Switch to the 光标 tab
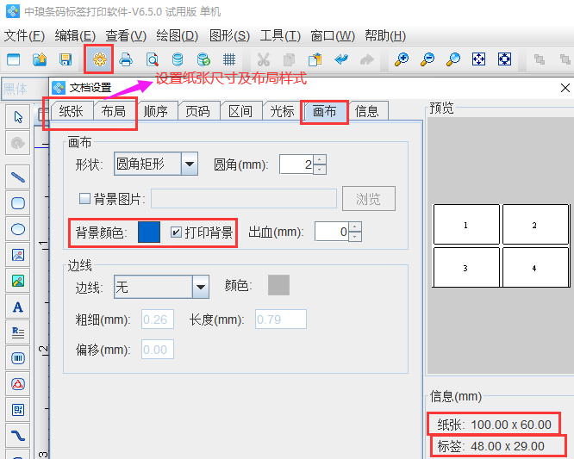Image resolution: width=574 pixels, height=459 pixels. coord(282,111)
